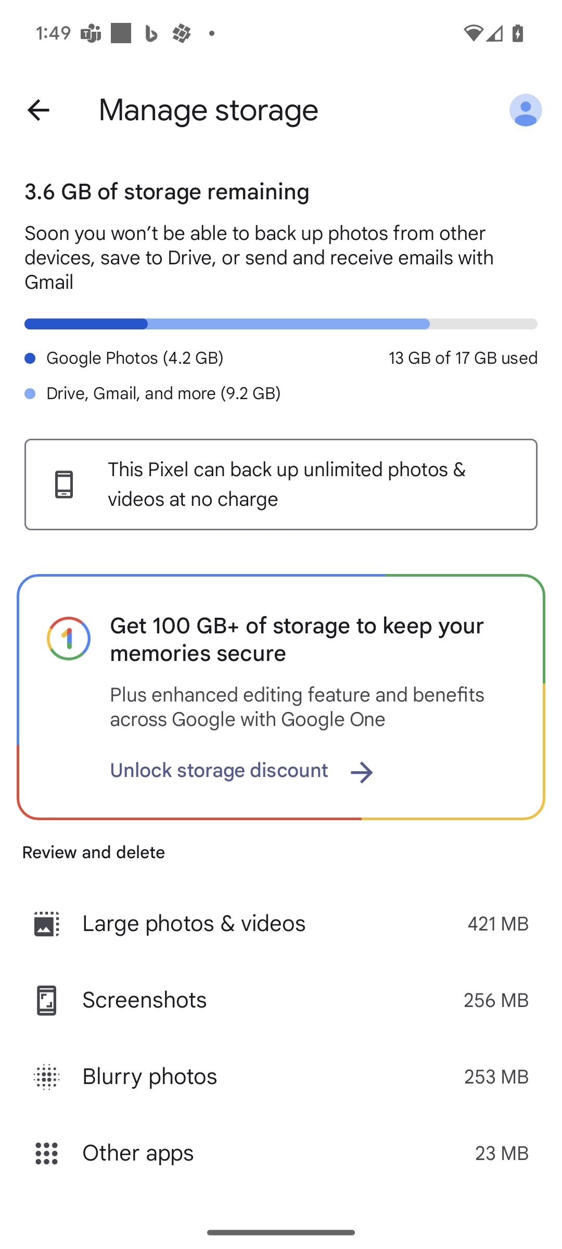The image size is (562, 1249).
Task: Tap the arrow next to Unlock storage discount
Action: [362, 772]
